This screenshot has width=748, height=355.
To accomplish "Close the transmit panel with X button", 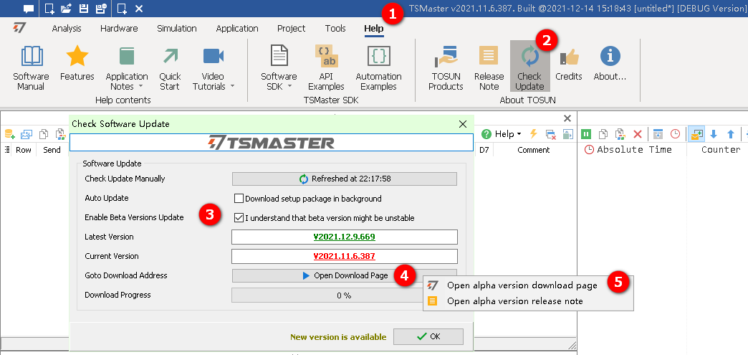I will pyautogui.click(x=567, y=118).
